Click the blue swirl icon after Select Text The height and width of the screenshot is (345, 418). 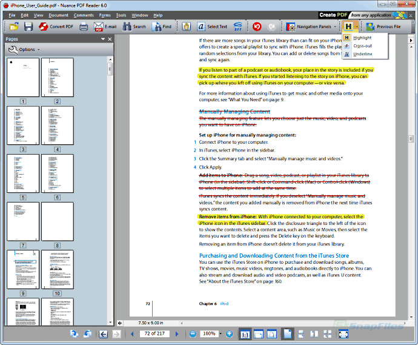tap(238, 27)
